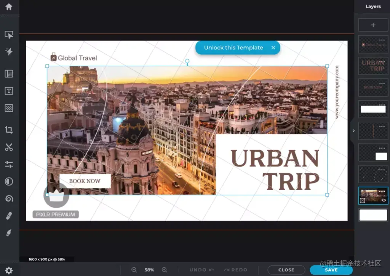Choose the Crop tool
The width and height of the screenshot is (390, 276).
(x=9, y=130)
